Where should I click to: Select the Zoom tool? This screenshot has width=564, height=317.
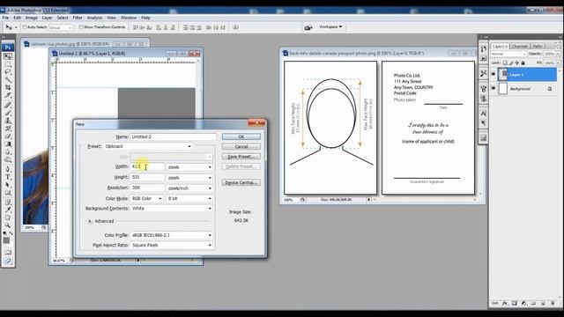[8, 225]
